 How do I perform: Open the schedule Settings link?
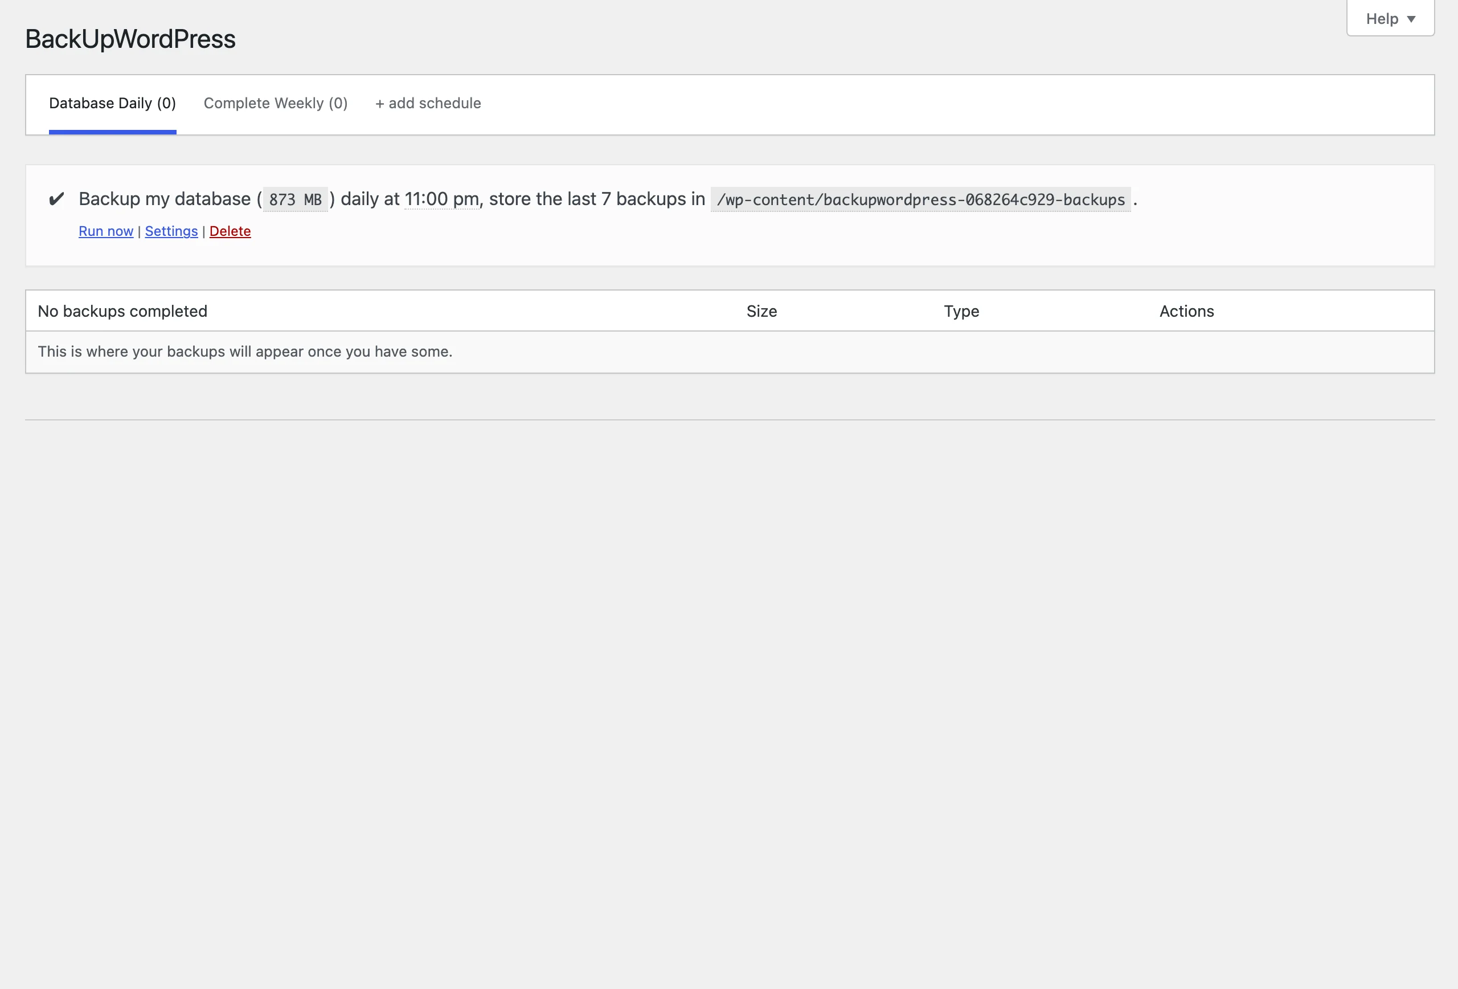pyautogui.click(x=171, y=231)
